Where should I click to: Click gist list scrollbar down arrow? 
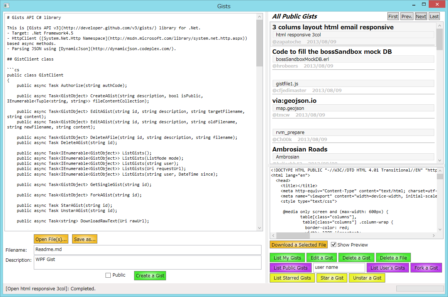pos(439,160)
